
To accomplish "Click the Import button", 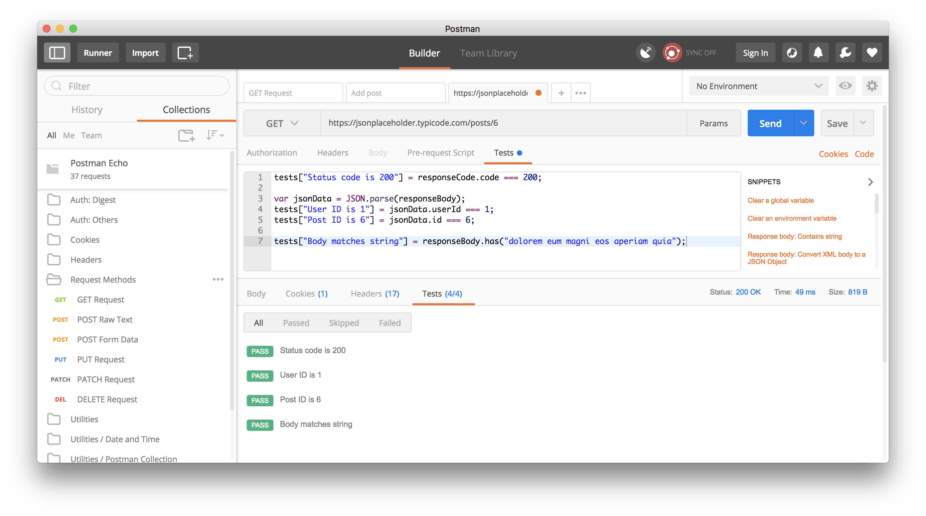I will point(145,53).
